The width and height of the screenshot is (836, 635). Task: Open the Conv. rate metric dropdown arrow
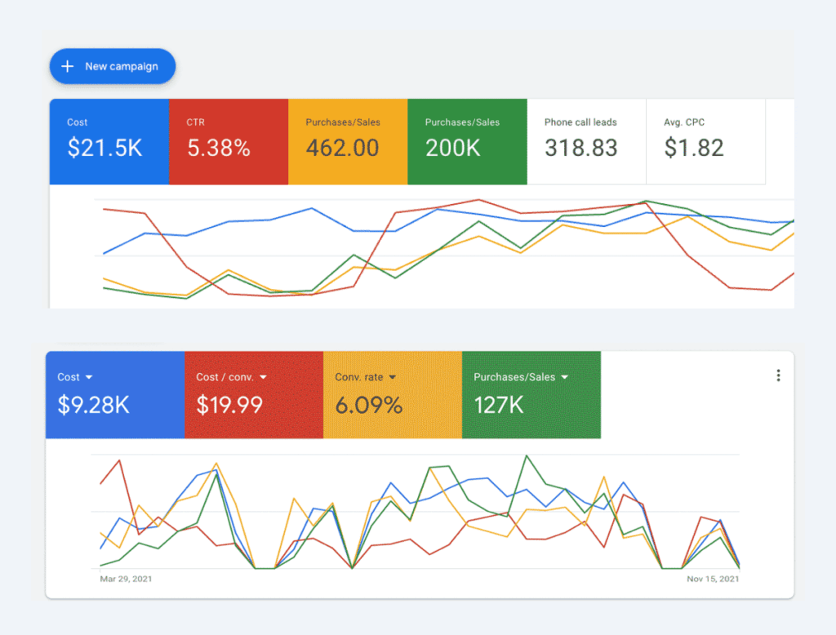tap(392, 377)
